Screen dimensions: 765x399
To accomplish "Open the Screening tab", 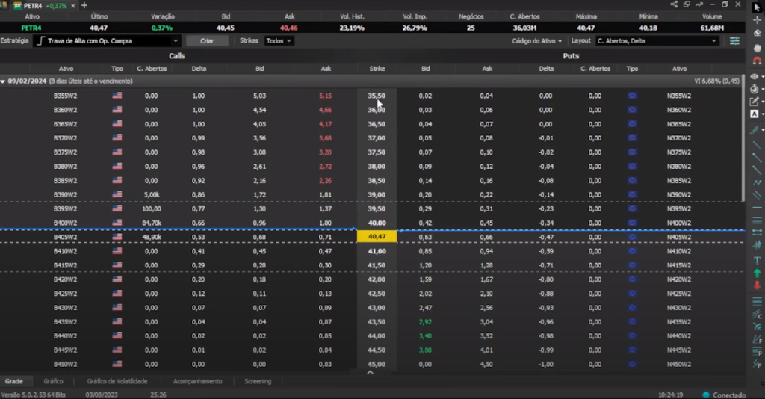I will pyautogui.click(x=258, y=381).
